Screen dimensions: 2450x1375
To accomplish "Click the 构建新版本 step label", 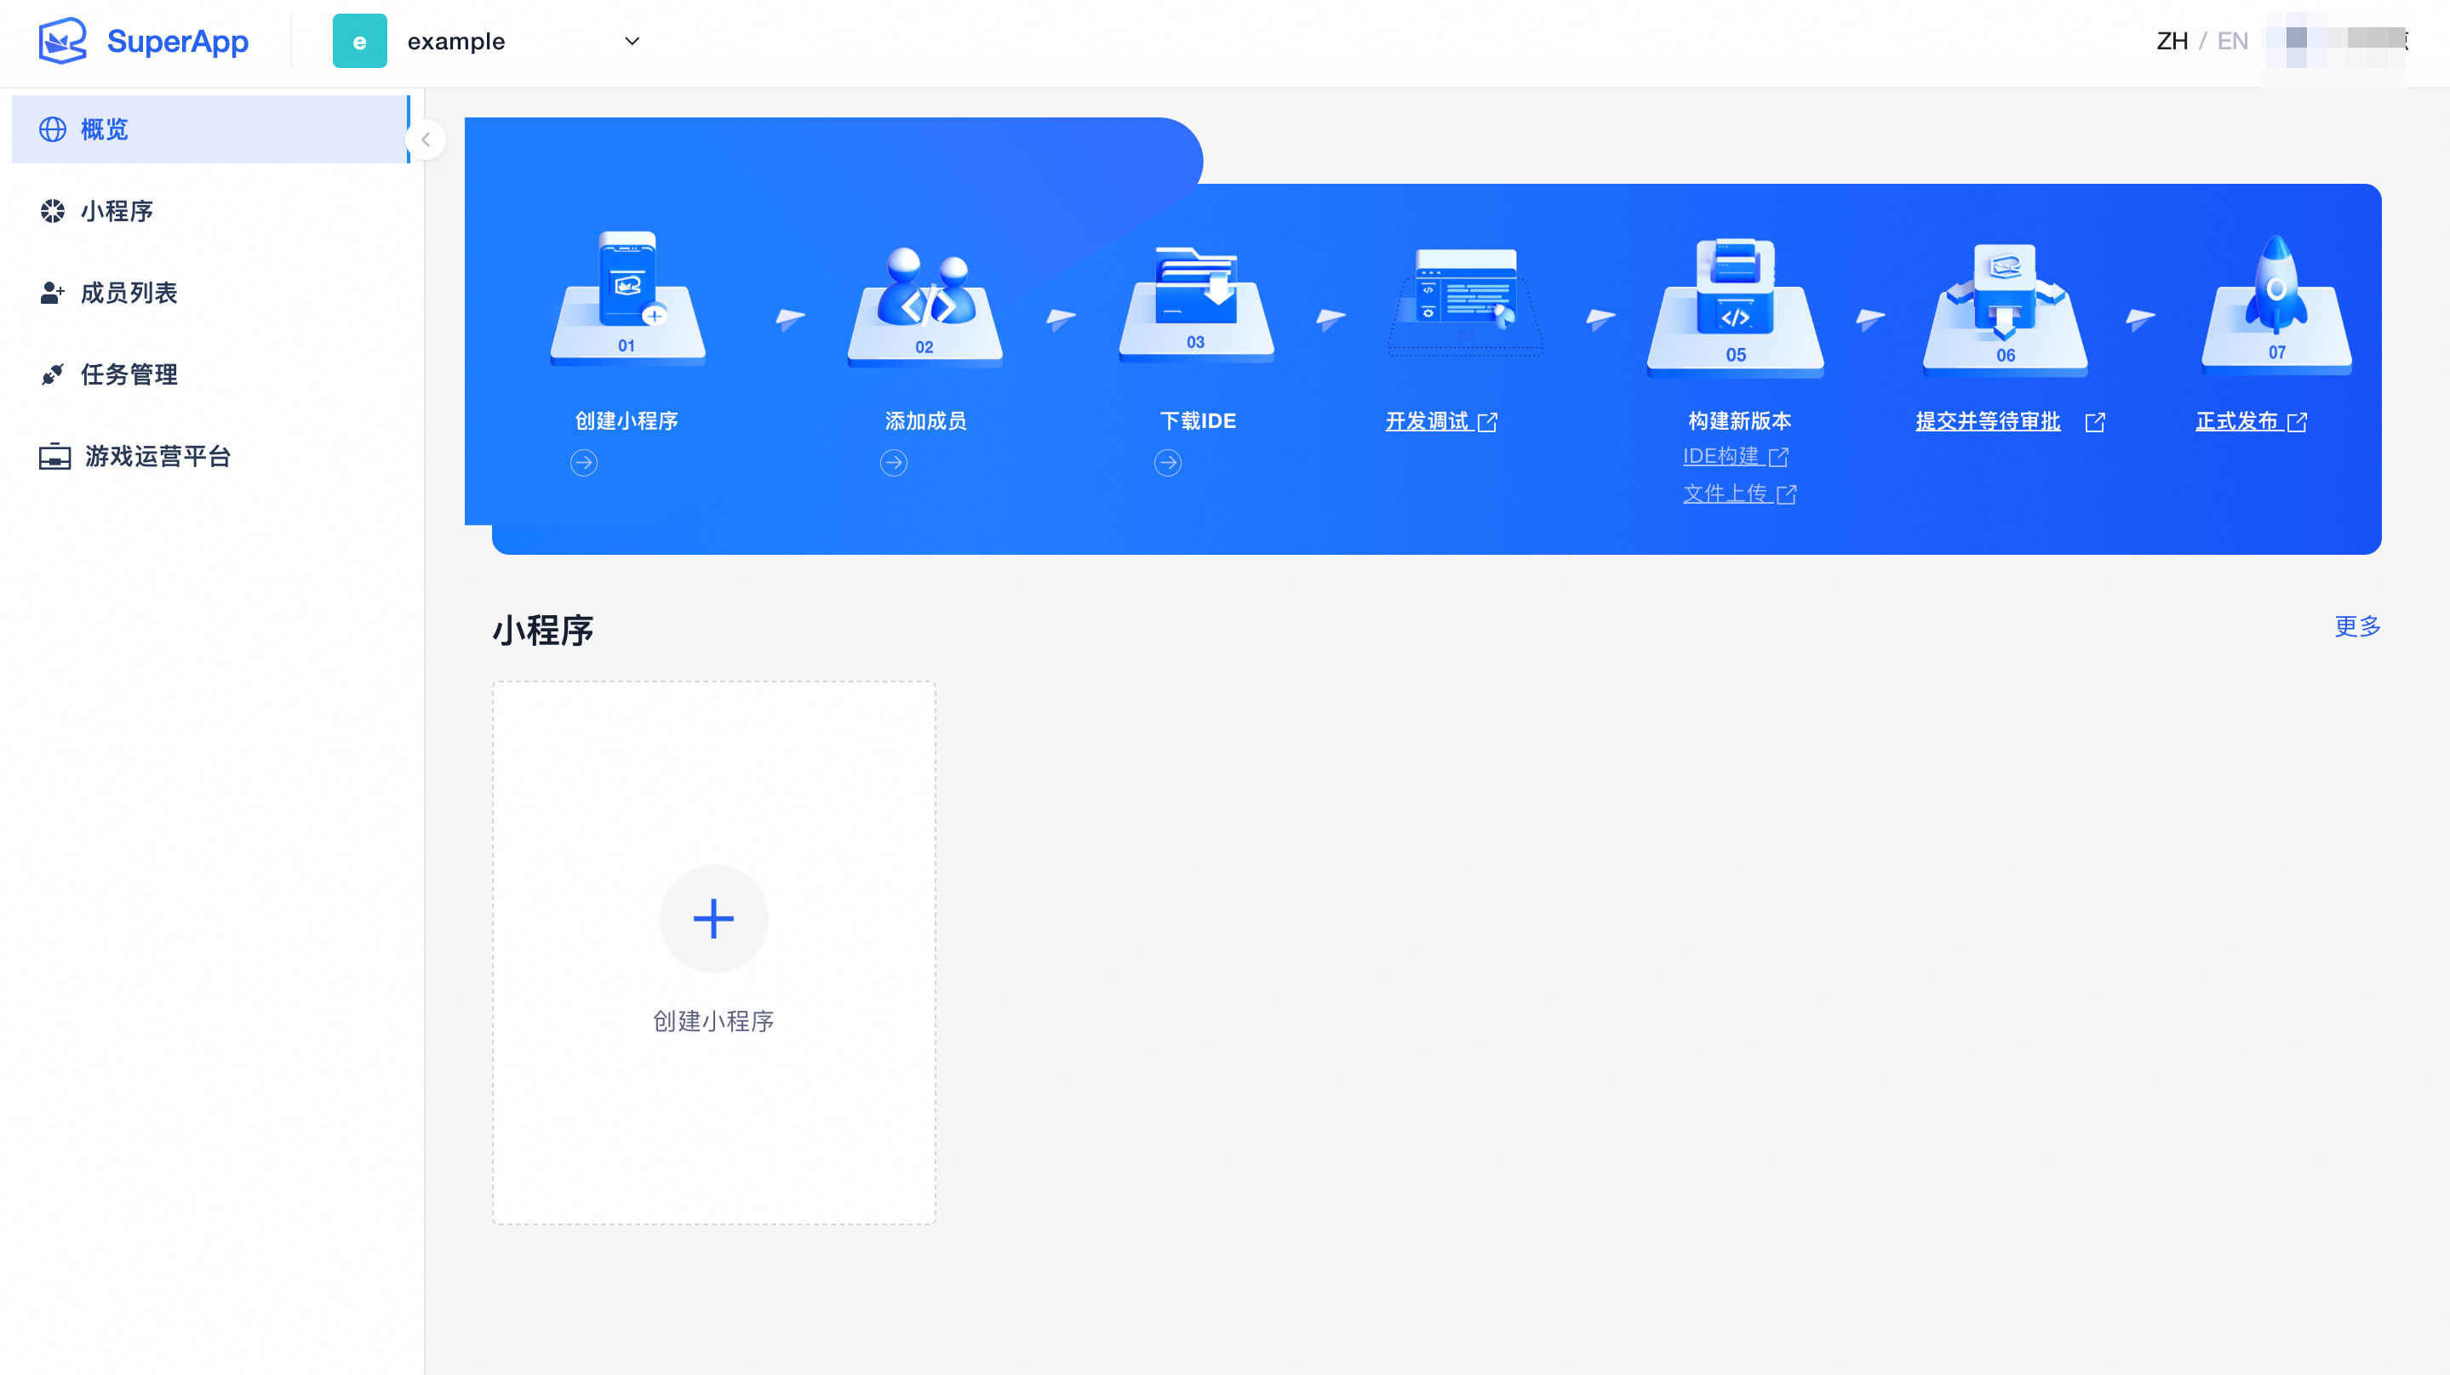I will pyautogui.click(x=1739, y=421).
